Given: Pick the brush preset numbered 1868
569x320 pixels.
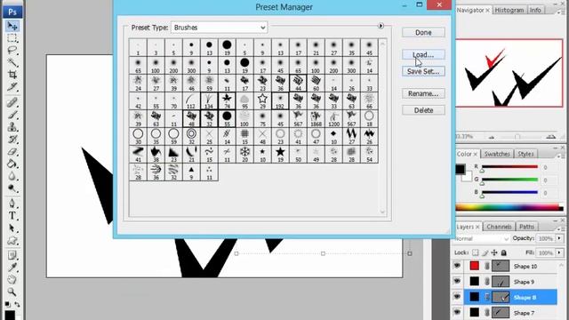Looking at the screenshot, I should click(316, 118).
